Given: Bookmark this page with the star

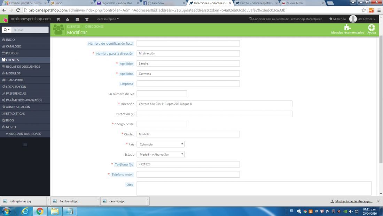Looking at the screenshot, I should pos(364,10).
